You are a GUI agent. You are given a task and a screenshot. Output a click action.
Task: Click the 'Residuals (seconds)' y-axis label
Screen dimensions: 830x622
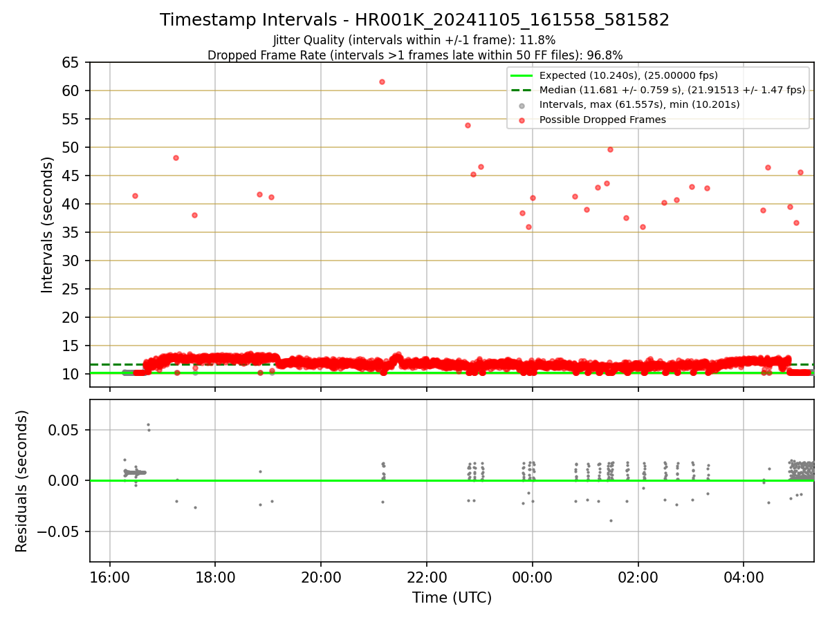pyautogui.click(x=22, y=481)
